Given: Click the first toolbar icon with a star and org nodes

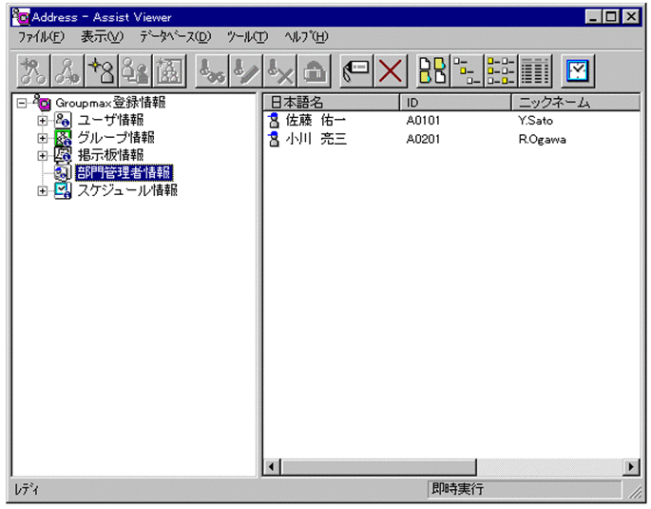Looking at the screenshot, I should coord(33,71).
